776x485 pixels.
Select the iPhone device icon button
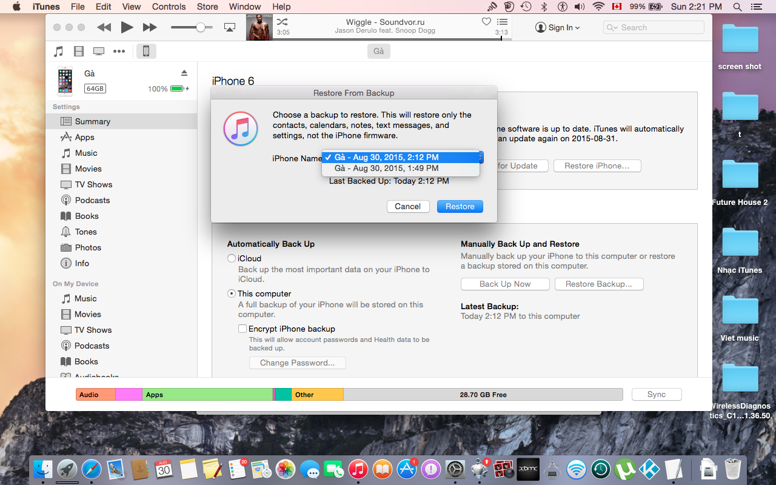[146, 51]
